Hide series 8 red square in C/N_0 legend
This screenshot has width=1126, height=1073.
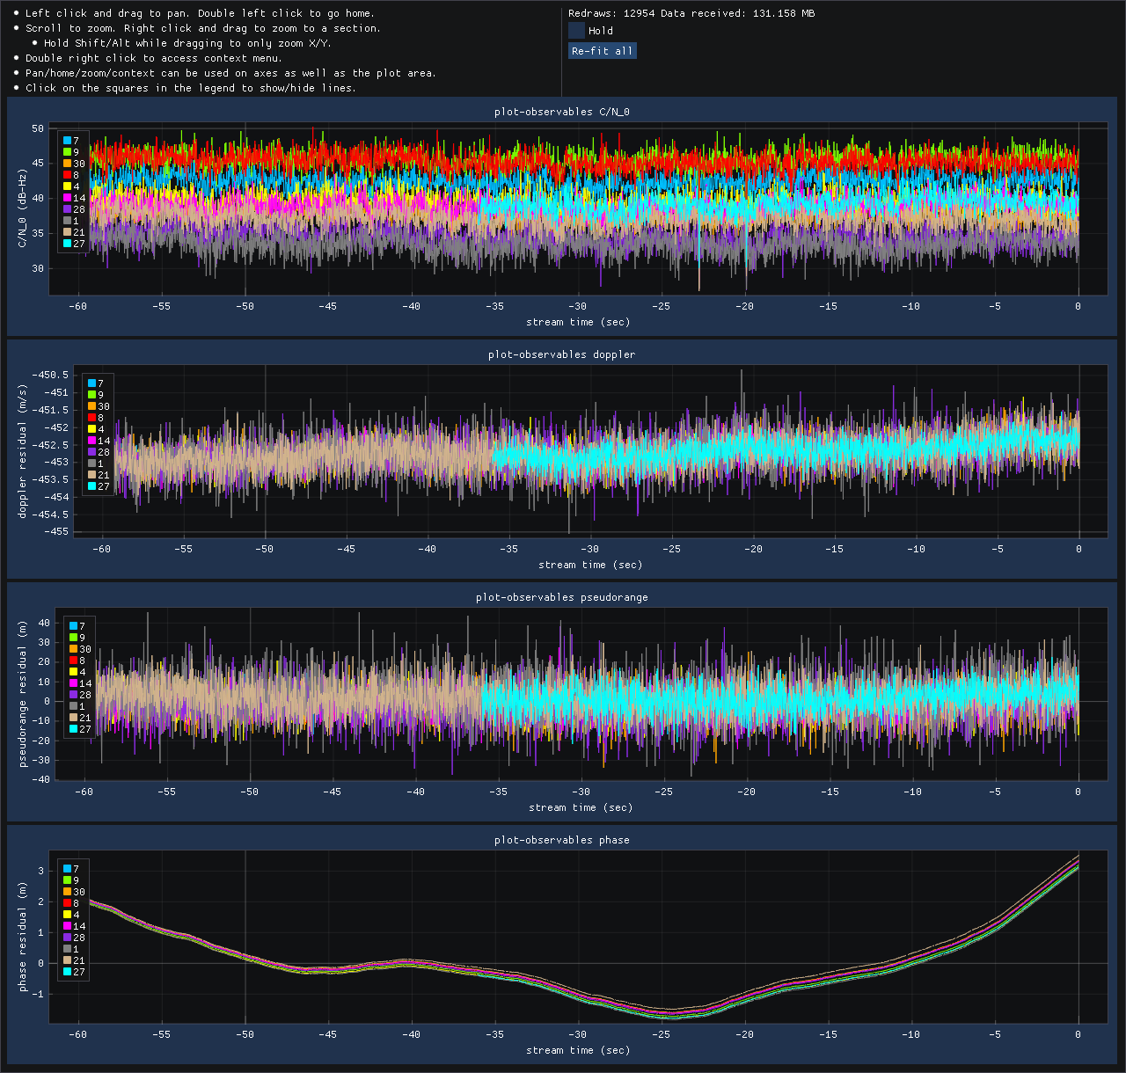(x=67, y=175)
